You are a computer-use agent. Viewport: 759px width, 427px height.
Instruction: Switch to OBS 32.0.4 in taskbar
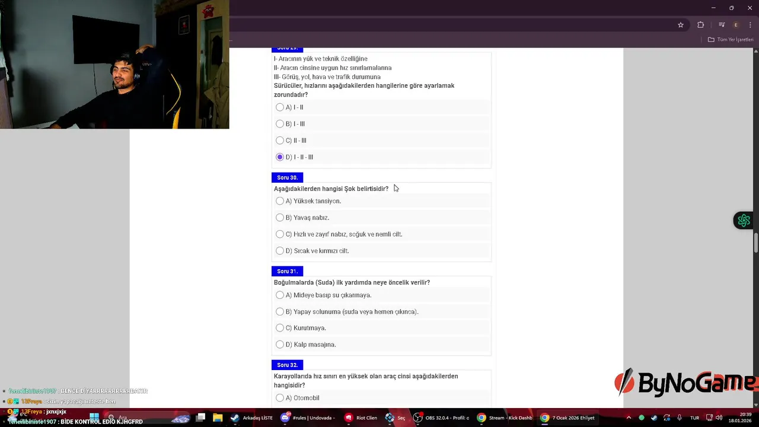point(441,418)
